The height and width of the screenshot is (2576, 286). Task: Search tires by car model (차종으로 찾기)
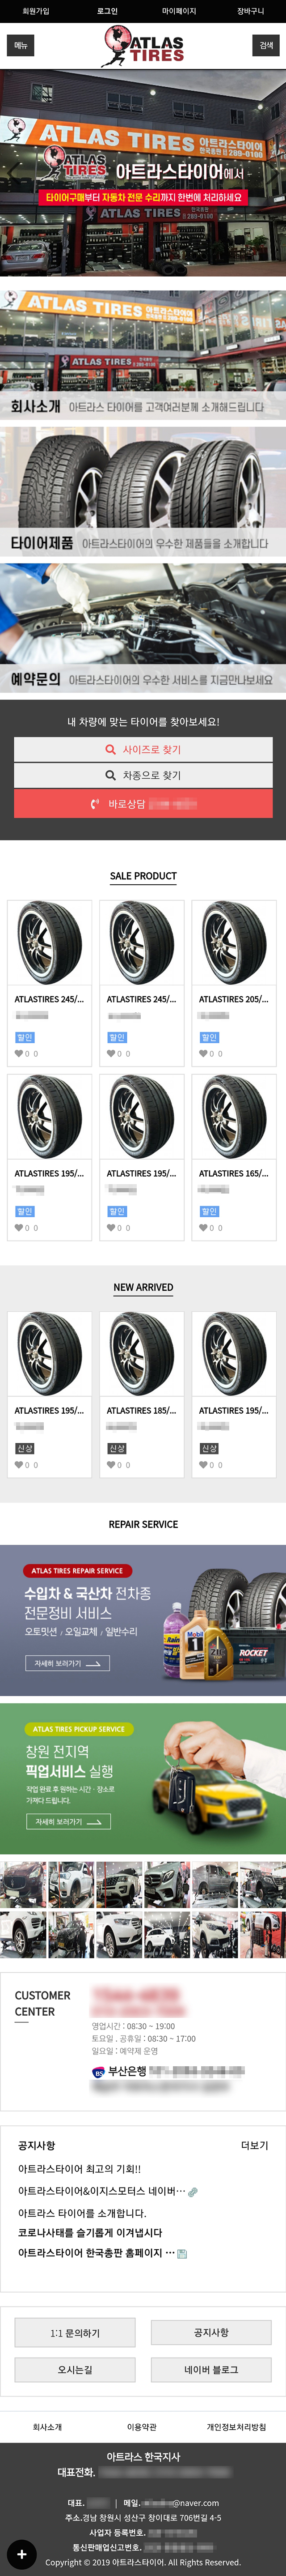[143, 775]
